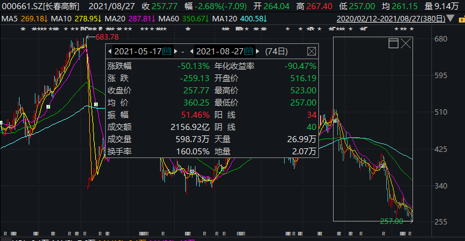Click the 阴线 40 count
Viewport: 465px width, 241px height.
312,127
